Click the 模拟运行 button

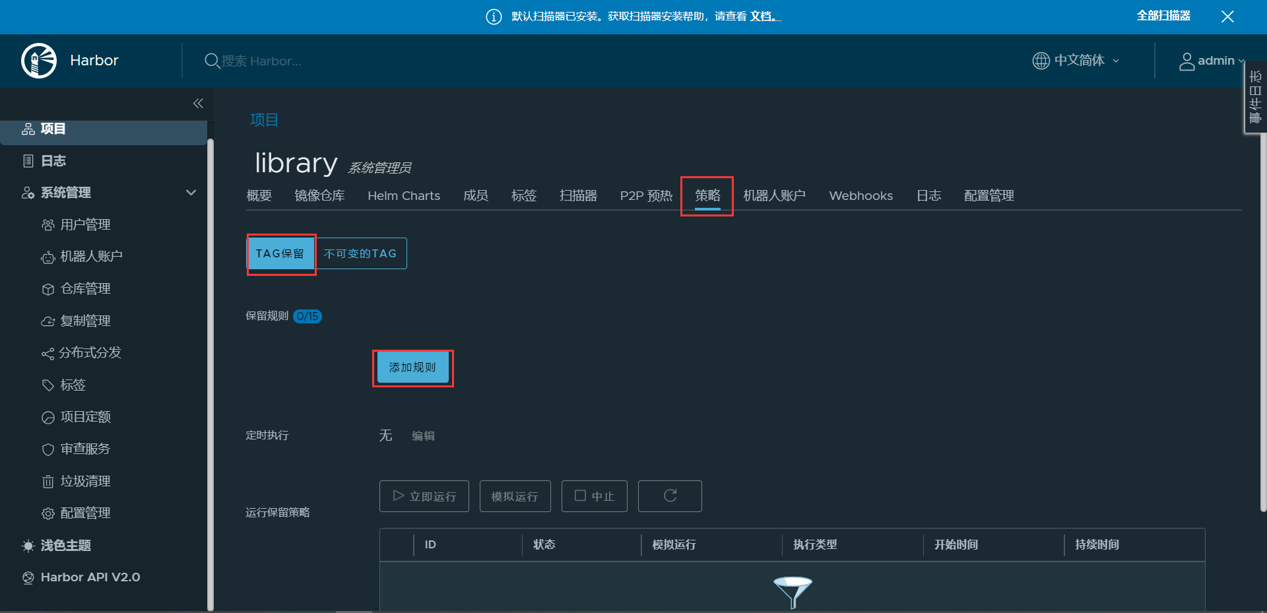click(x=515, y=496)
